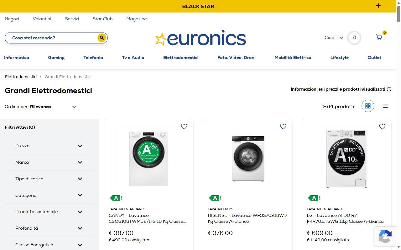The width and height of the screenshot is (401, 250).
Task: Switch to grid view layout icon
Action: pyautogui.click(x=368, y=106)
